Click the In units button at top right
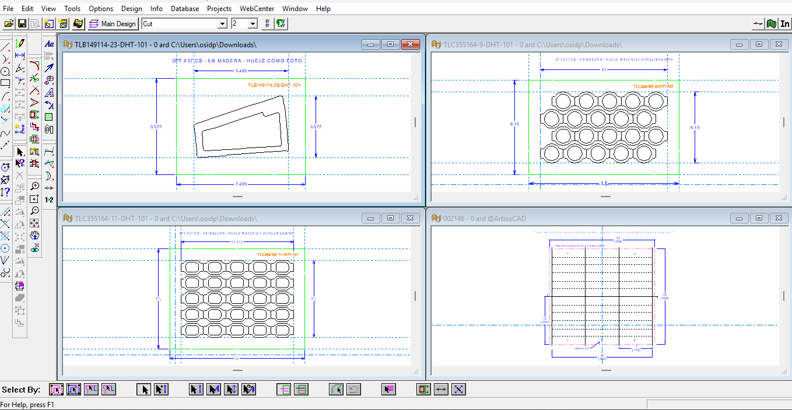The width and height of the screenshot is (792, 410). [784, 24]
